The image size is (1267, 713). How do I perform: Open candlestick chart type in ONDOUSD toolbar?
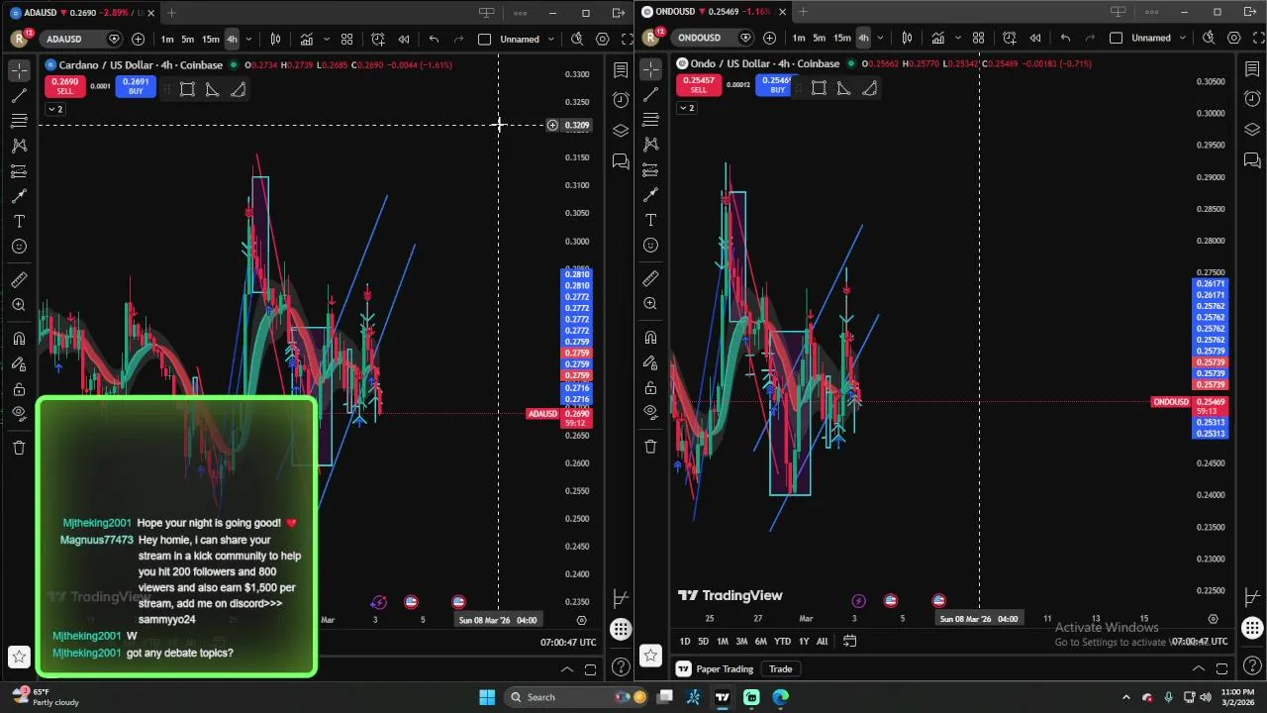pos(907,38)
